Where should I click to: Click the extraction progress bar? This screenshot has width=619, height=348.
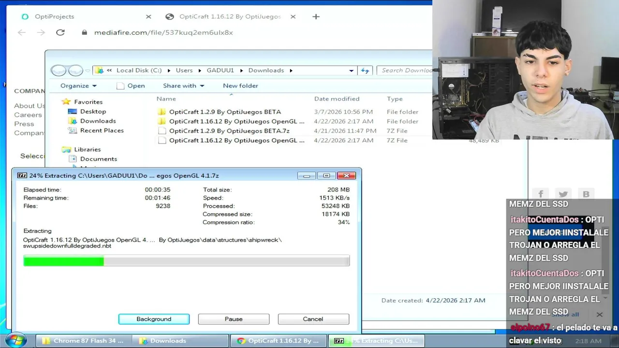point(186,261)
